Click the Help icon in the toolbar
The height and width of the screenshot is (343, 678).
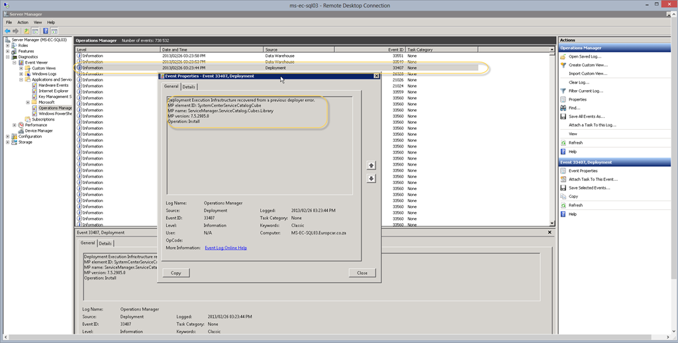(x=46, y=30)
